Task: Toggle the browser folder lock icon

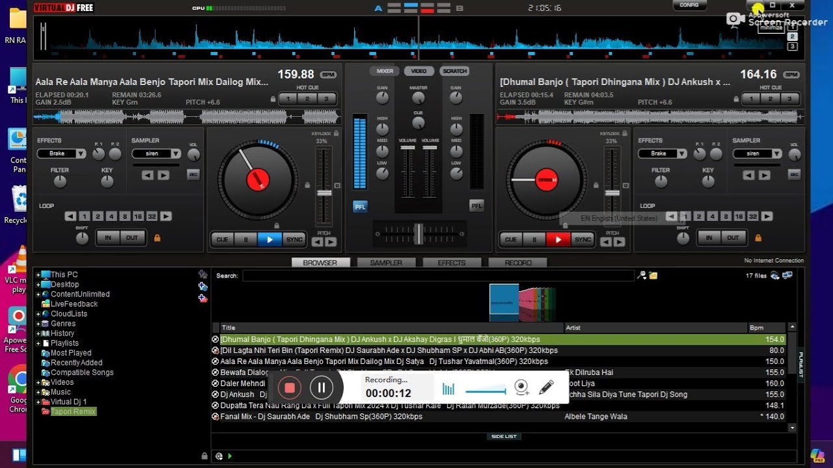Action: 204,456
